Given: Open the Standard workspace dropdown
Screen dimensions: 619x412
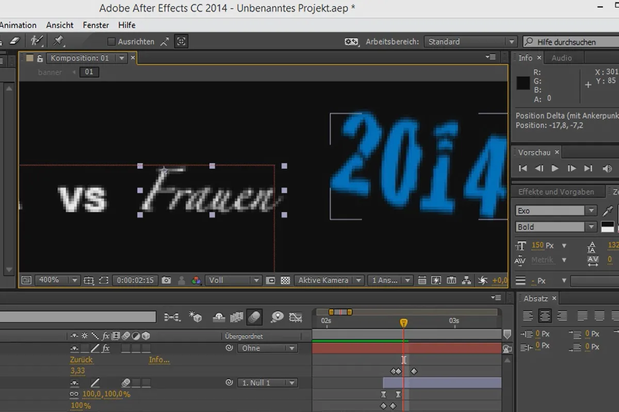Looking at the screenshot, I should pos(470,42).
